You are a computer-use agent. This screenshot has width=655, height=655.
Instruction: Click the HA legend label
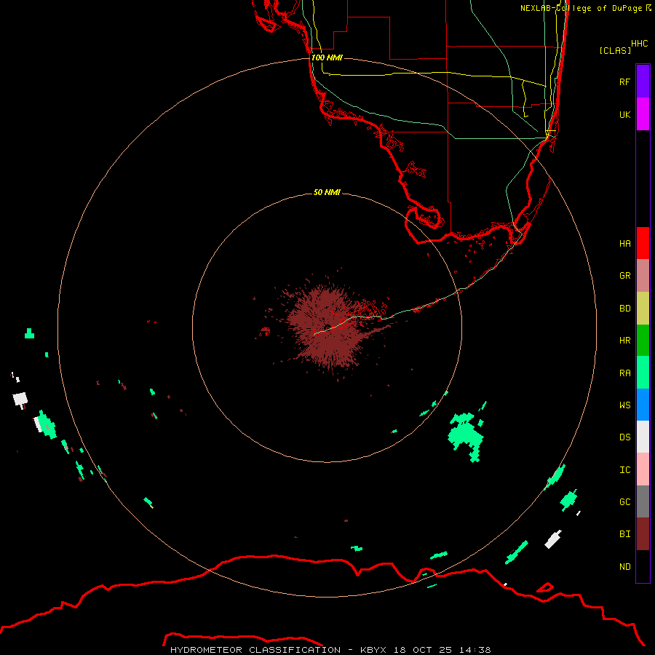(x=624, y=243)
